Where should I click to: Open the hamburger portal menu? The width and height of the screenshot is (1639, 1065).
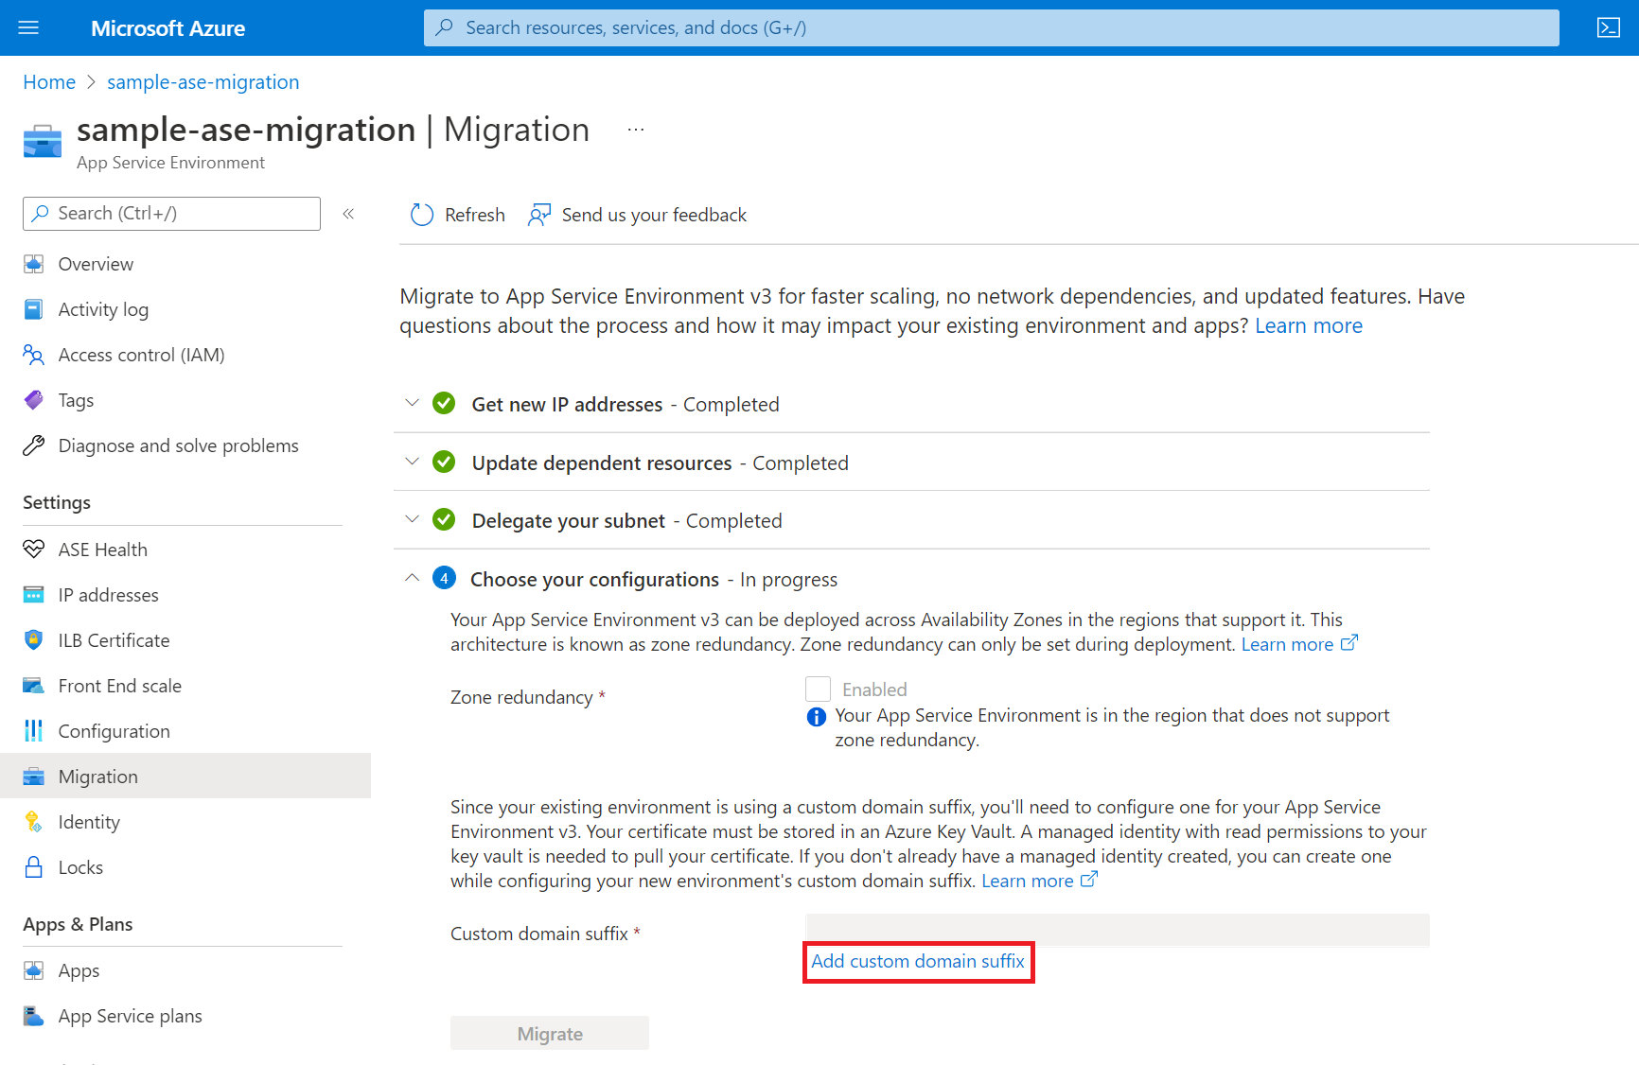click(28, 27)
